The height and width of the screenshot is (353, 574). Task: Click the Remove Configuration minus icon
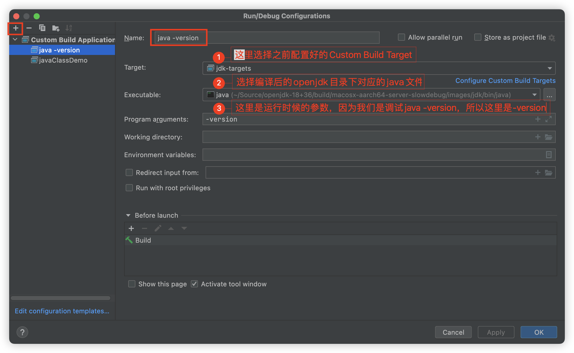pyautogui.click(x=29, y=28)
